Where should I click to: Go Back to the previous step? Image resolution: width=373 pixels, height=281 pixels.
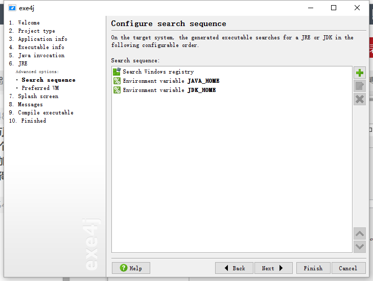click(234, 268)
